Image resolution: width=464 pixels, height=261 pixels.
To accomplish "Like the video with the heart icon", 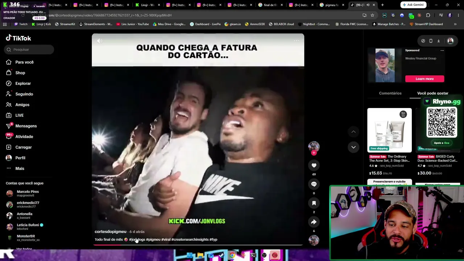I will pyautogui.click(x=314, y=165).
